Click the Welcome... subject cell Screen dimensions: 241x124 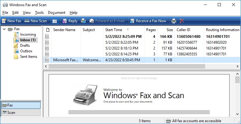click(92, 60)
